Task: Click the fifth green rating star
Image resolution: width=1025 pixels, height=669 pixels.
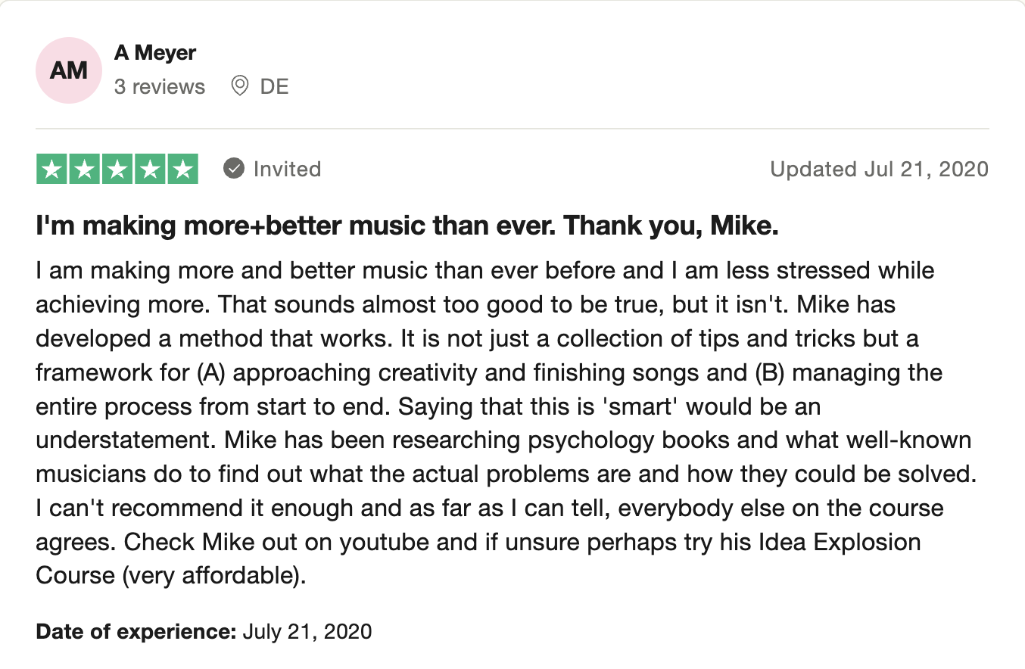Action: 182,169
